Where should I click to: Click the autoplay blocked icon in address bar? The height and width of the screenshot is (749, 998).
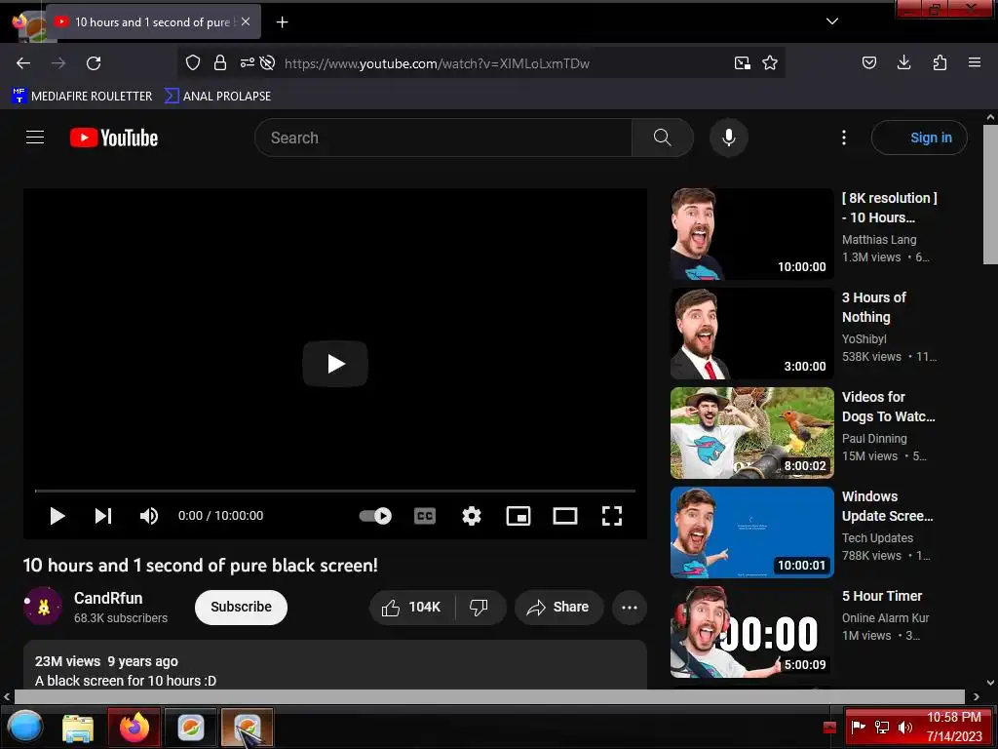268,62
